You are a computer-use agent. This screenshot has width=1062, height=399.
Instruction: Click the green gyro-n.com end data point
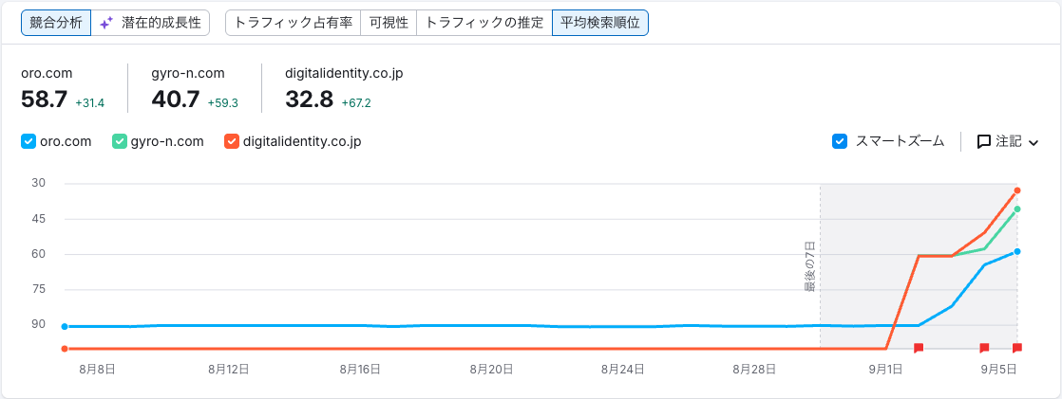coord(1017,209)
